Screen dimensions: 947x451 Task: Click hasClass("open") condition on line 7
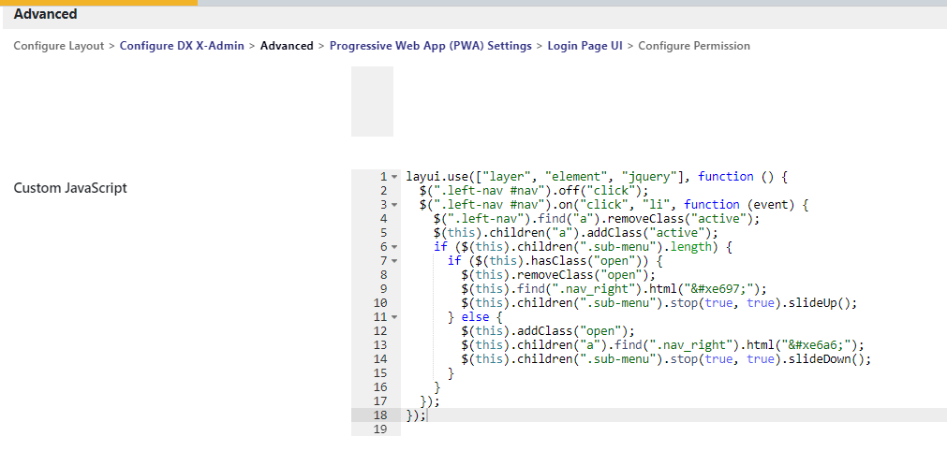pyautogui.click(x=585, y=261)
